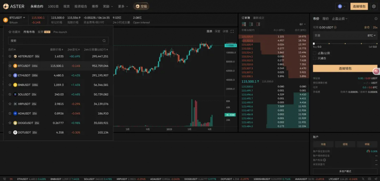Adjust the 25x leverage setting
This screenshot has height=181, width=380.
click(375, 28)
